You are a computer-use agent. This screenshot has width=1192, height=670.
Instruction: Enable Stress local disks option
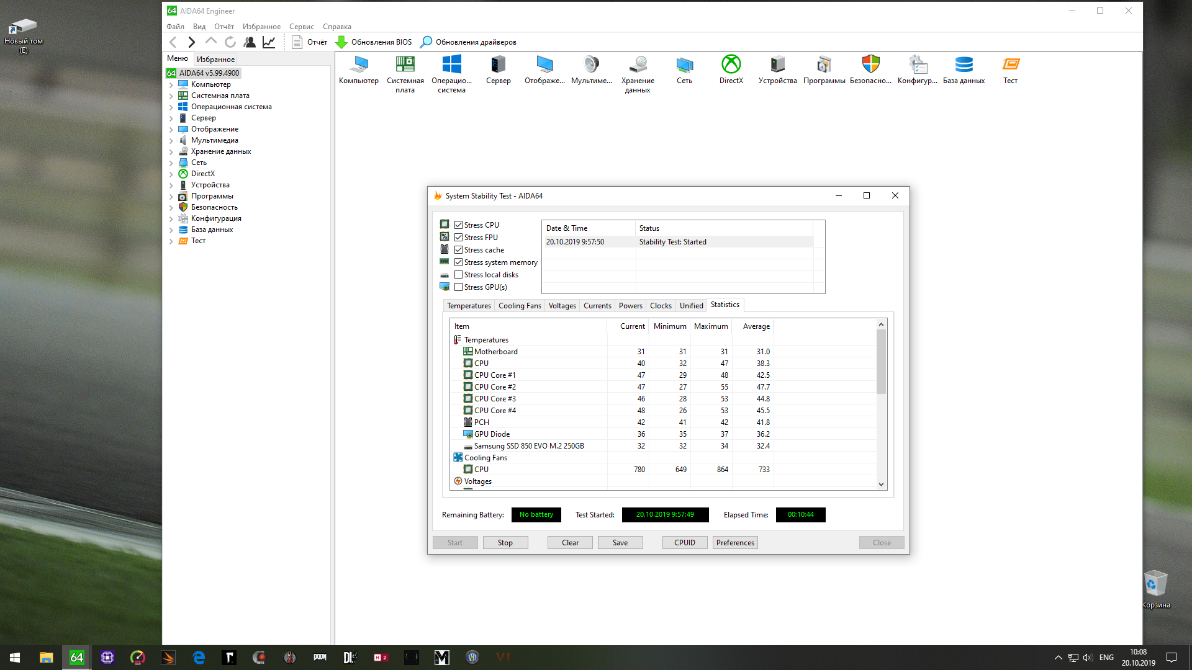pyautogui.click(x=459, y=275)
